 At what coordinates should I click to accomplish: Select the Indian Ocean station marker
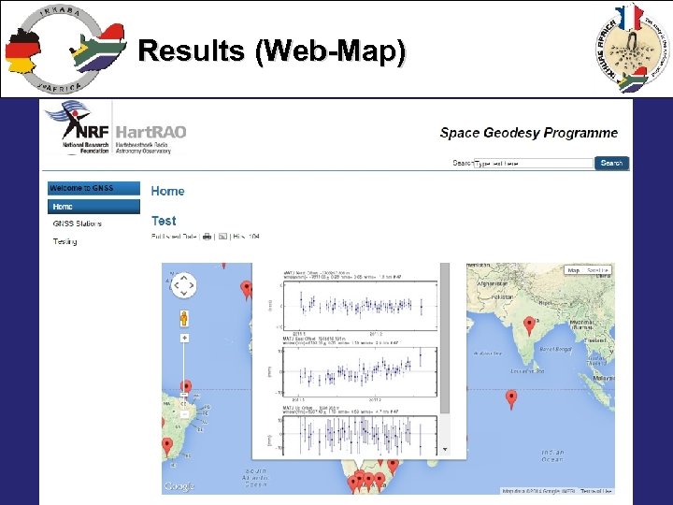click(511, 399)
